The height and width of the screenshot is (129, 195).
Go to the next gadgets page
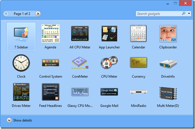tap(38, 14)
